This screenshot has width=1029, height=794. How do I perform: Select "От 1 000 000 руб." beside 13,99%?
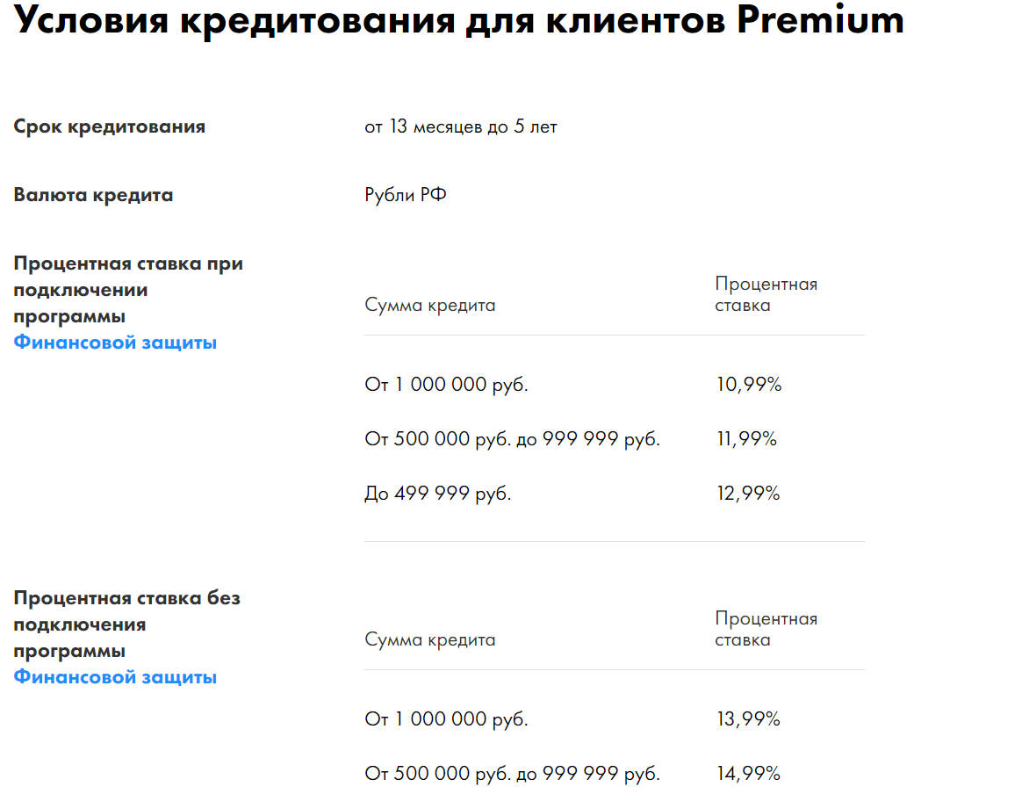click(x=447, y=719)
